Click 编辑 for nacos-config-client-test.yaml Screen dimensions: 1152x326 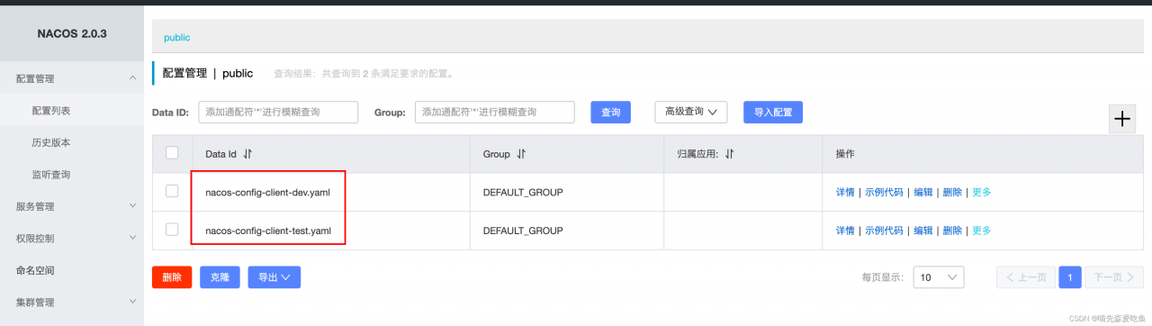(x=923, y=231)
